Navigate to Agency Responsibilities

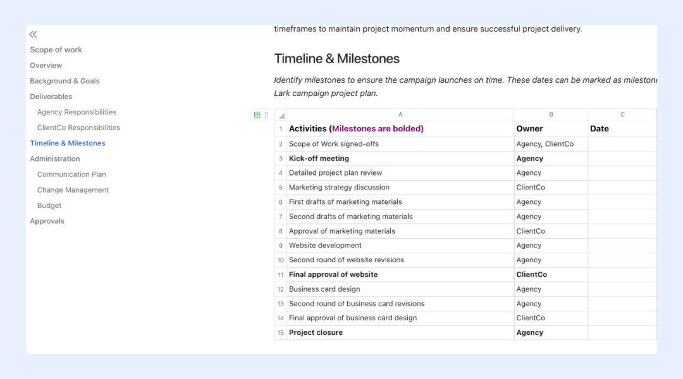pos(77,112)
